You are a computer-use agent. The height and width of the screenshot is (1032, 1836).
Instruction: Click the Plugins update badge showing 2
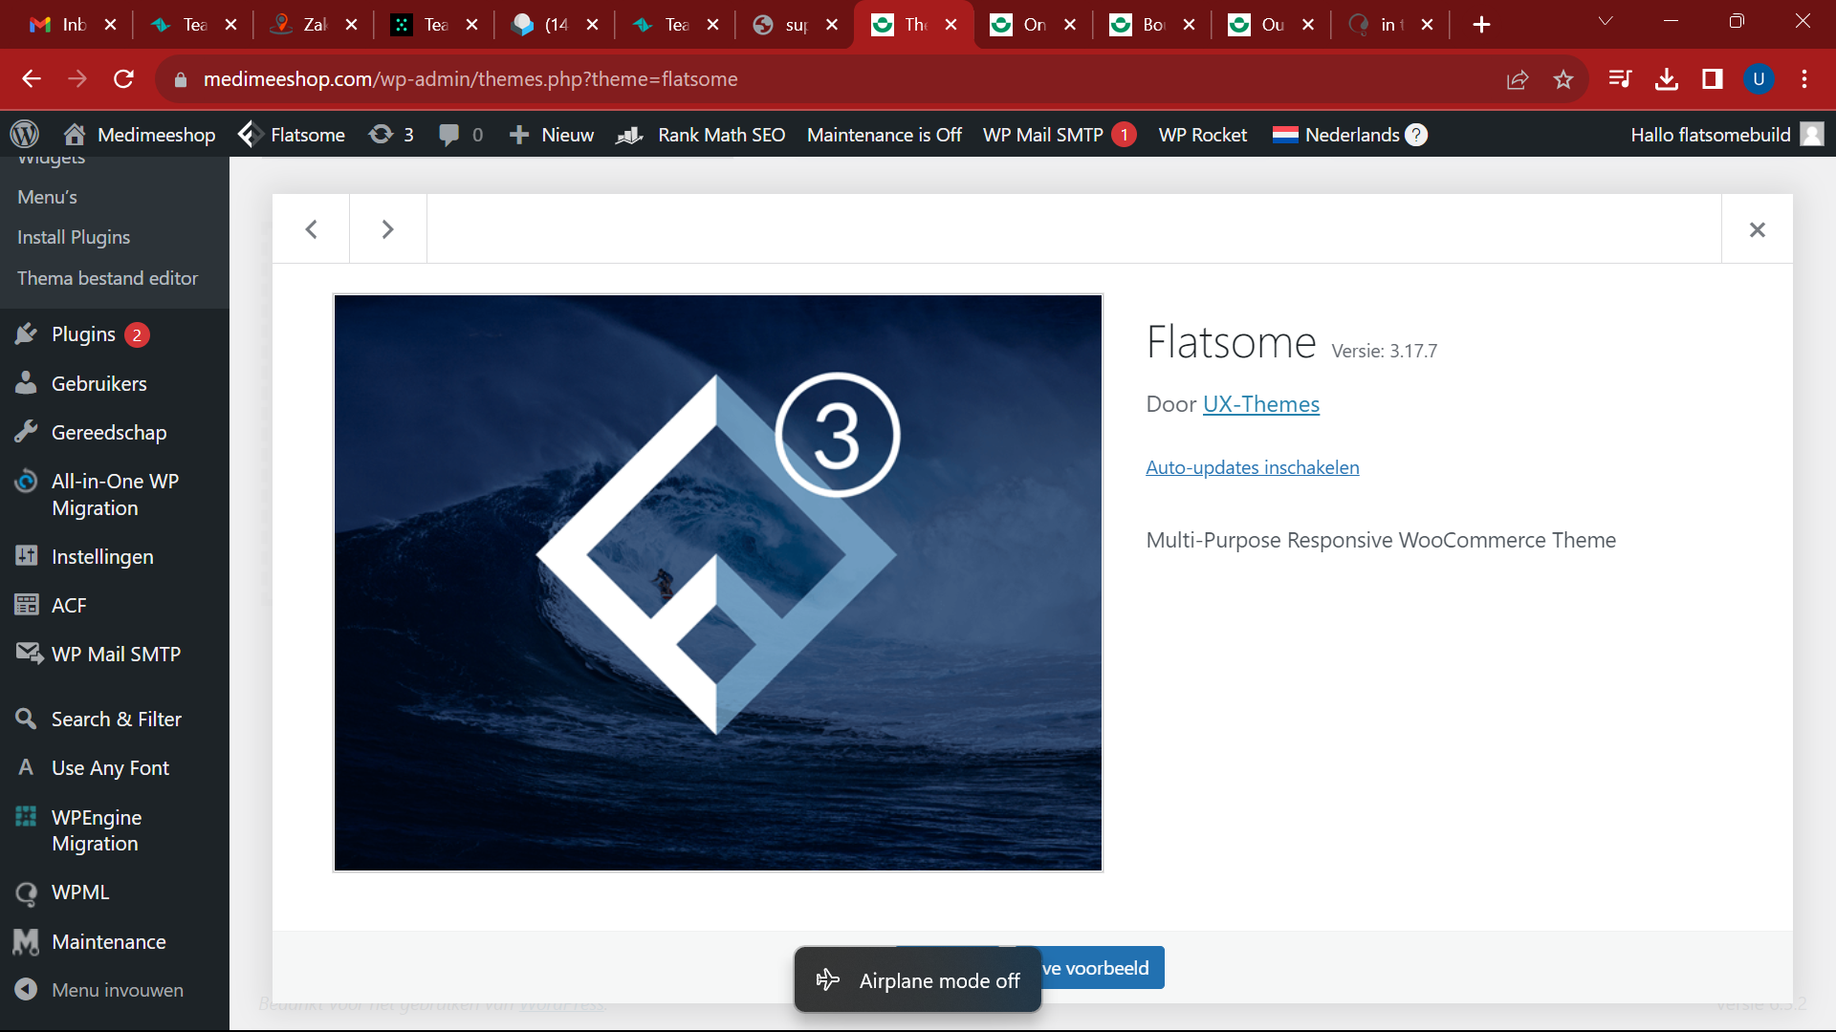click(137, 334)
